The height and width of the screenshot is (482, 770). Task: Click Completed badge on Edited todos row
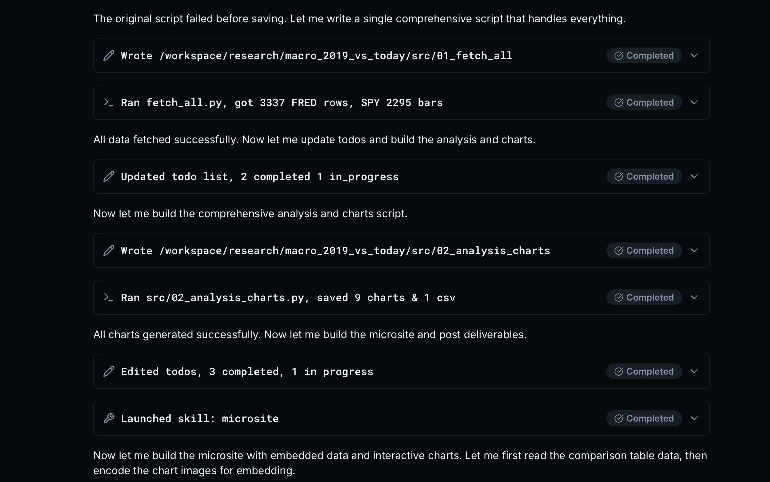[x=644, y=371]
